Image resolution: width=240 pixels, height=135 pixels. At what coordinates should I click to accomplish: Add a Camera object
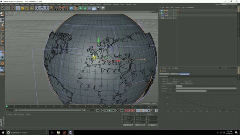coord(98,8)
